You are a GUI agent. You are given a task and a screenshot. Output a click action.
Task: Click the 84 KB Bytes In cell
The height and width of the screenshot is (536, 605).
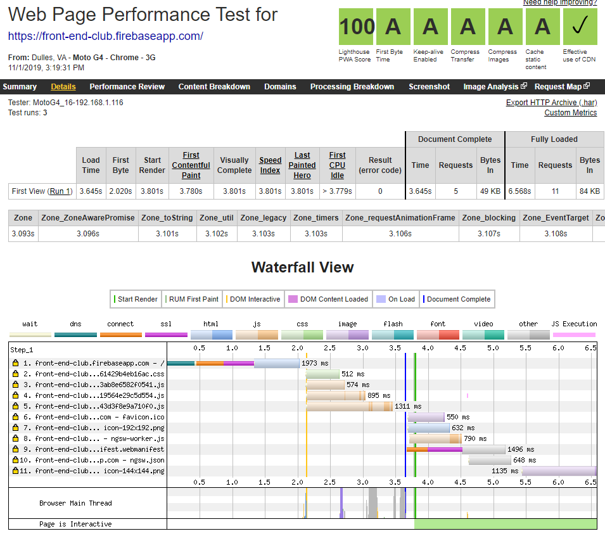click(590, 191)
